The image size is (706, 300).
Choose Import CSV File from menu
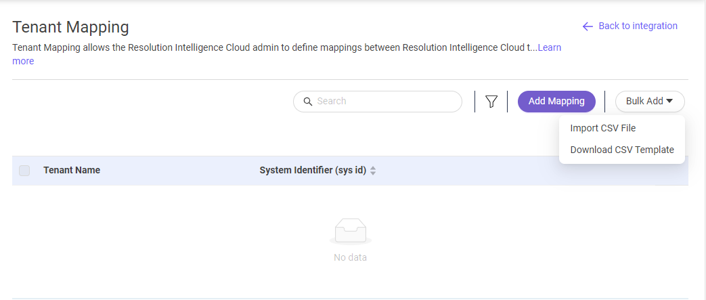(x=603, y=128)
